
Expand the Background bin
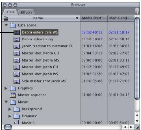[x=10, y=109]
